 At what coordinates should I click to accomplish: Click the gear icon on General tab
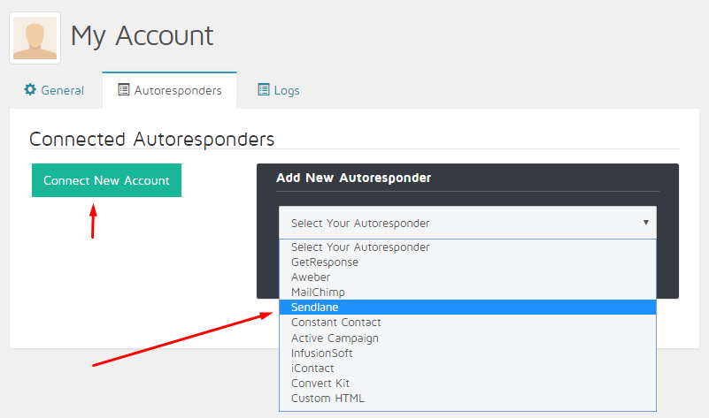[30, 89]
